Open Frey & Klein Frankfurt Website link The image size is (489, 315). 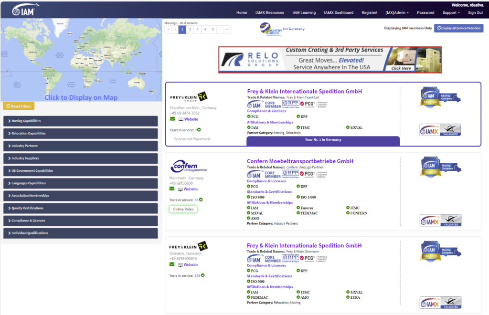click(191, 119)
